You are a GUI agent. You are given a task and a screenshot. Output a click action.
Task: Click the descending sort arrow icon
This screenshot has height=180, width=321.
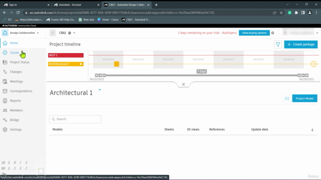point(312,129)
